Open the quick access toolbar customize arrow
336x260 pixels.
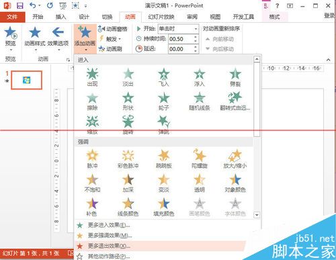[x=85, y=6]
